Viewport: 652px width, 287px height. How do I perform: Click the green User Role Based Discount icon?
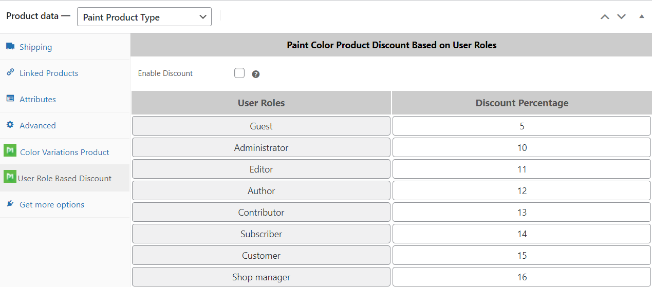10,177
